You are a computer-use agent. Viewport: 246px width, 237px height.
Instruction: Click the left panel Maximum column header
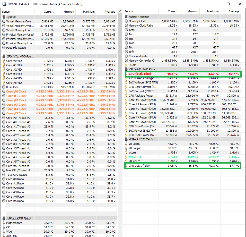click(x=86, y=12)
